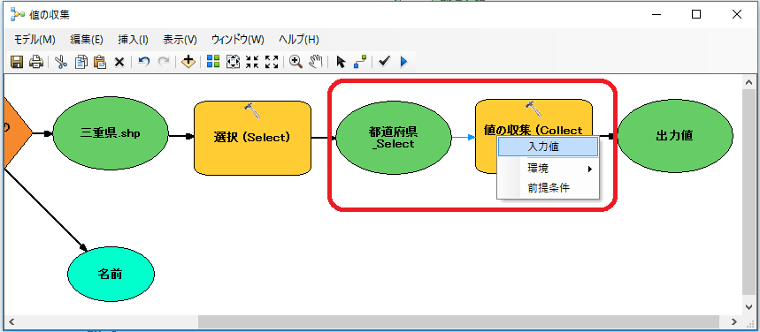Expand the 環境 submenu arrow
760x332 pixels.
pos(590,170)
